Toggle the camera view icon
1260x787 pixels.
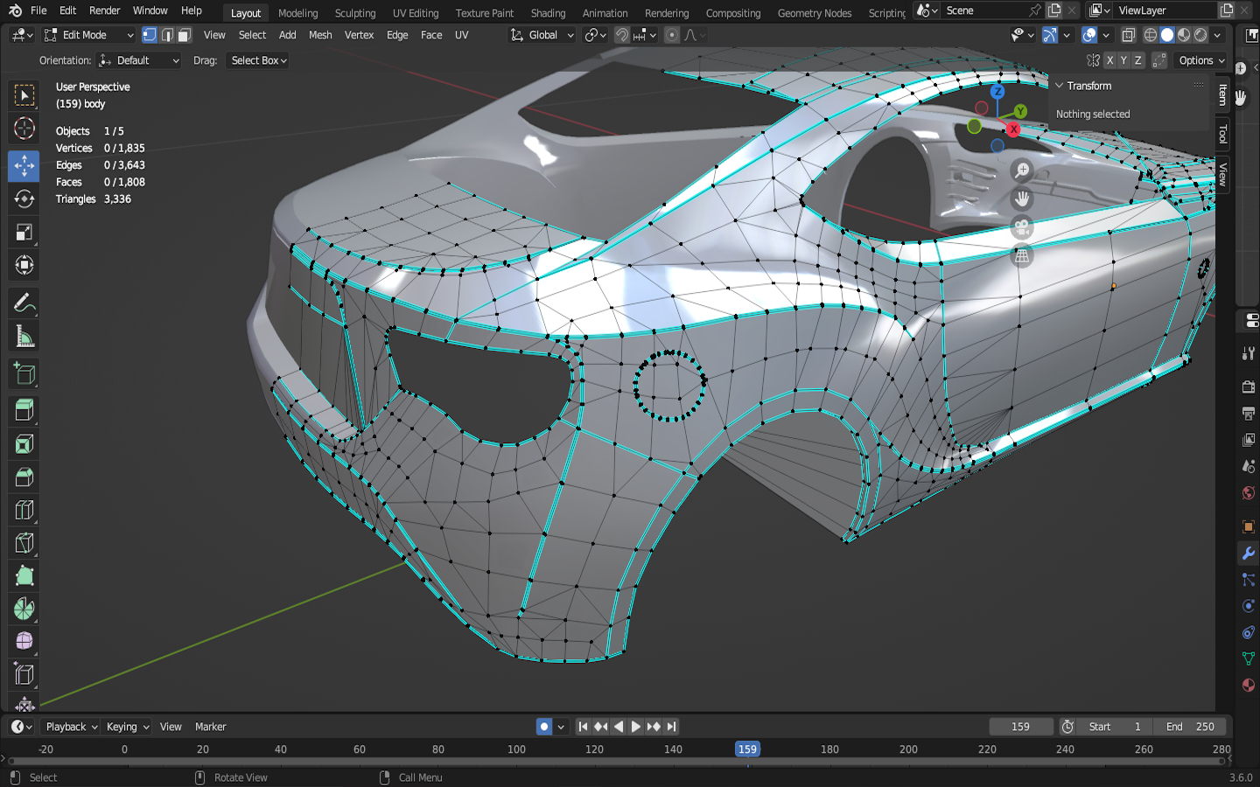[x=1022, y=227]
